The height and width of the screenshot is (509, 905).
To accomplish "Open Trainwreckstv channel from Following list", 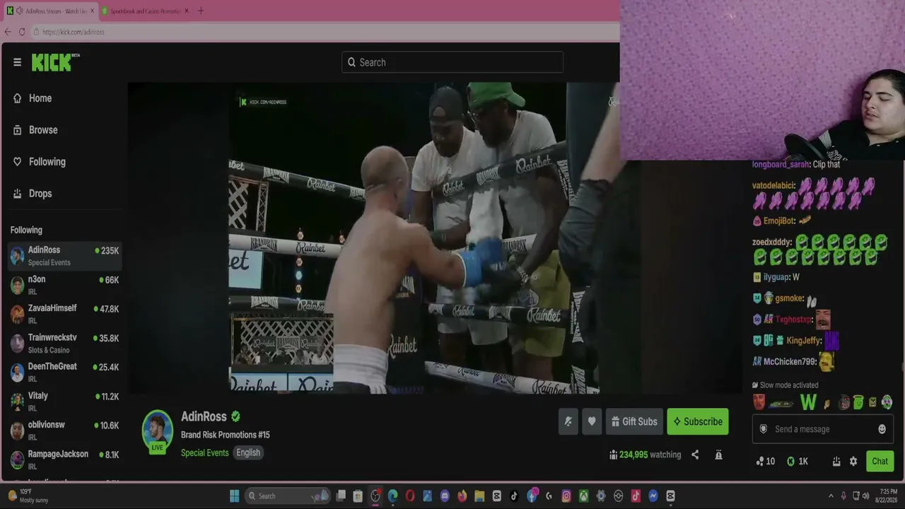I will point(64,344).
